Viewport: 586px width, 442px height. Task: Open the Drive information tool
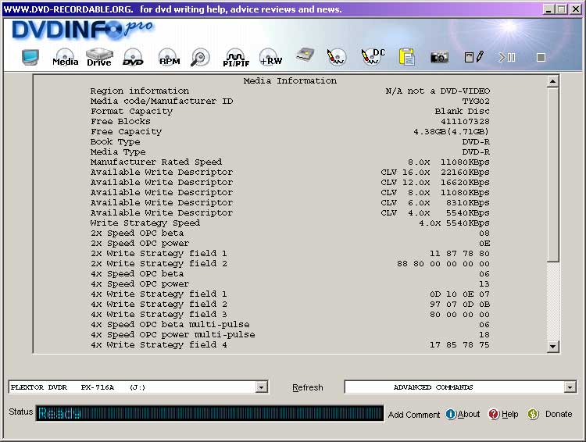point(99,58)
